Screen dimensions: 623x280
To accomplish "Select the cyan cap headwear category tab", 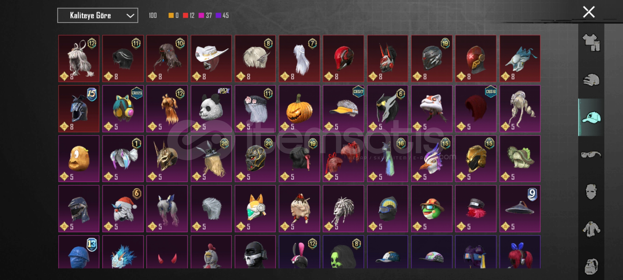I will click(x=591, y=117).
